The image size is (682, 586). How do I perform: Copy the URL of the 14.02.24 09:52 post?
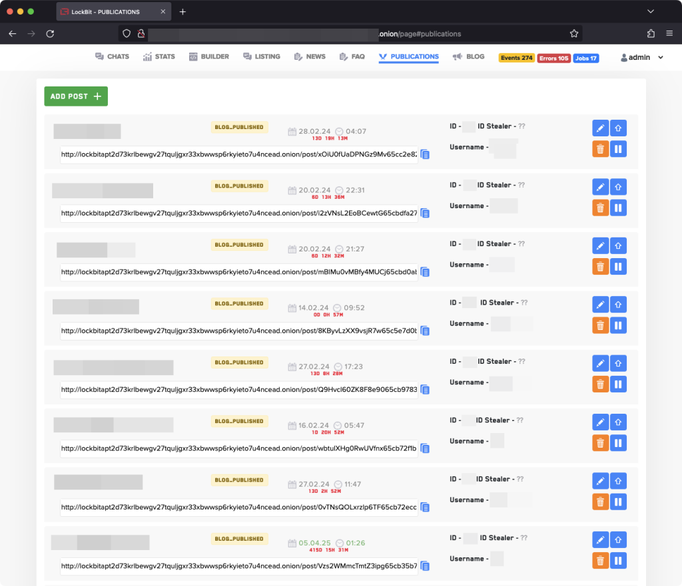[425, 331]
